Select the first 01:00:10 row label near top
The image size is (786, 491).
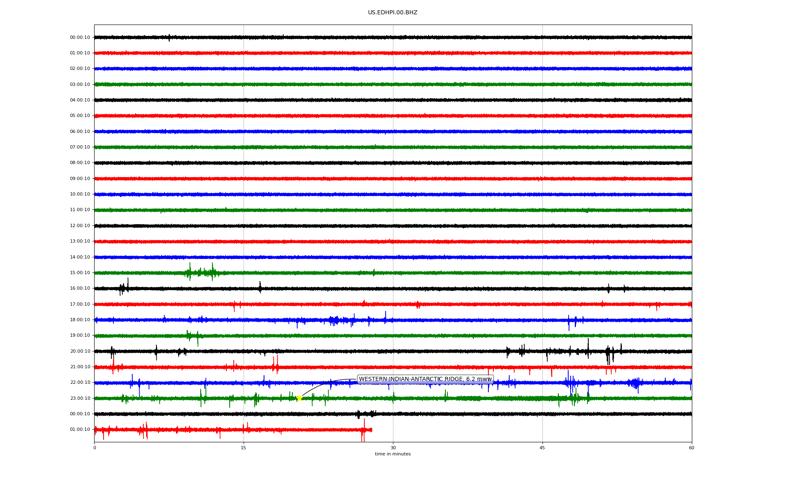tap(80, 53)
